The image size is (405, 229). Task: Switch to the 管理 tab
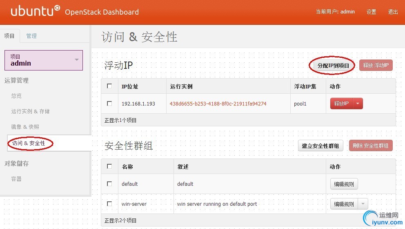tap(31, 36)
